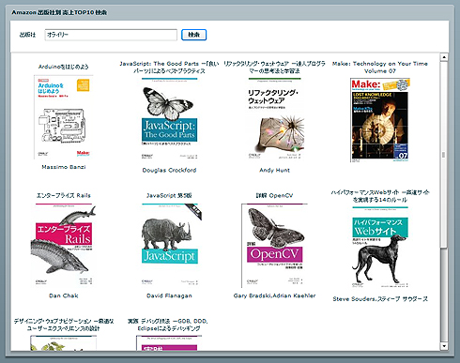This screenshot has height=363, width=460.
Task: Click the vertical scrollbar thumb
Action: click(444, 155)
